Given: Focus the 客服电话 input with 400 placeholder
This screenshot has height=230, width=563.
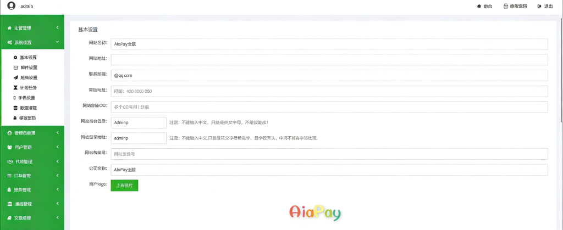Looking at the screenshot, I should pyautogui.click(x=329, y=91).
